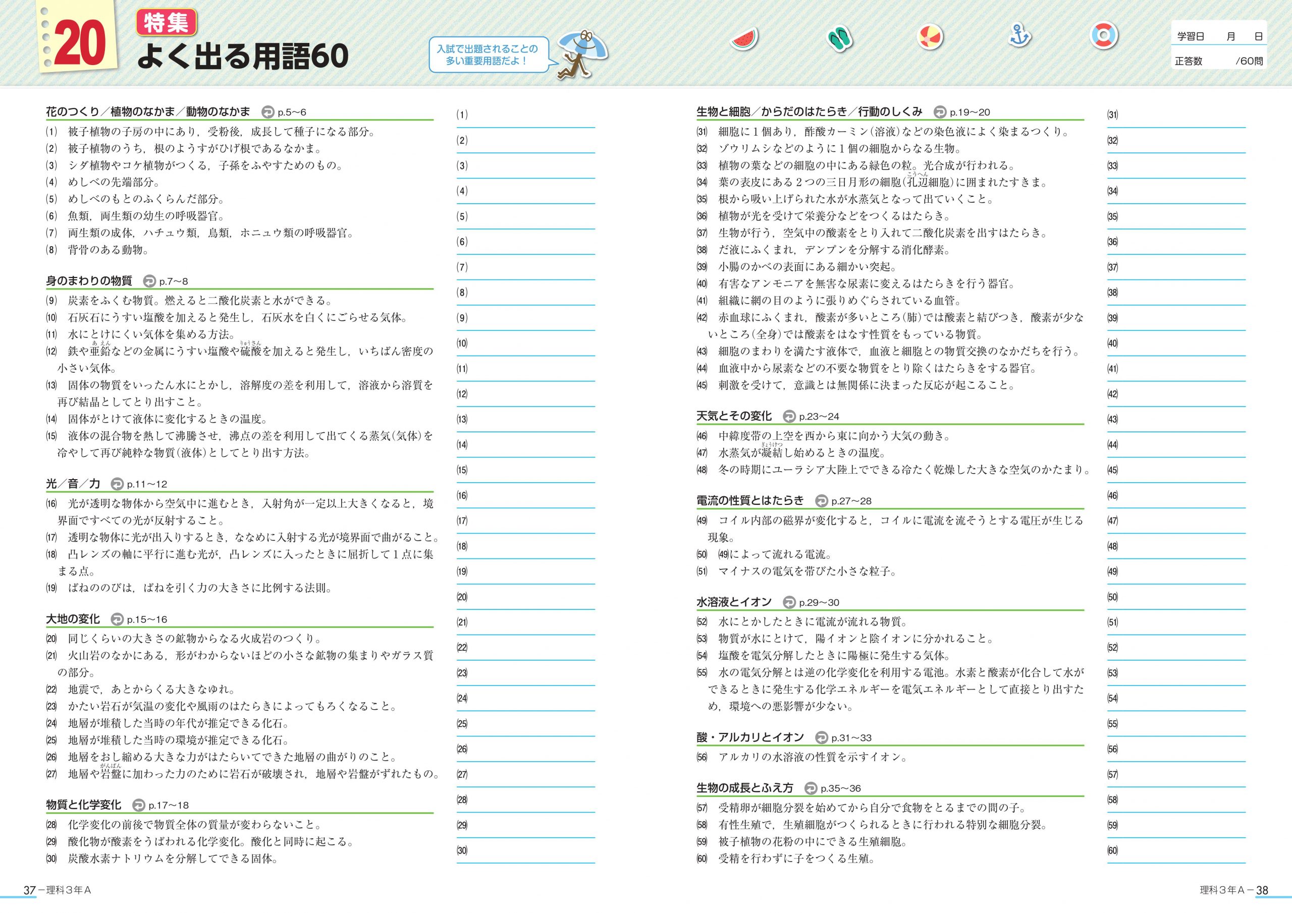1292x913 pixels.
Task: Click question (47) about 水蒸気が凝結し始める温度
Action: (792, 451)
